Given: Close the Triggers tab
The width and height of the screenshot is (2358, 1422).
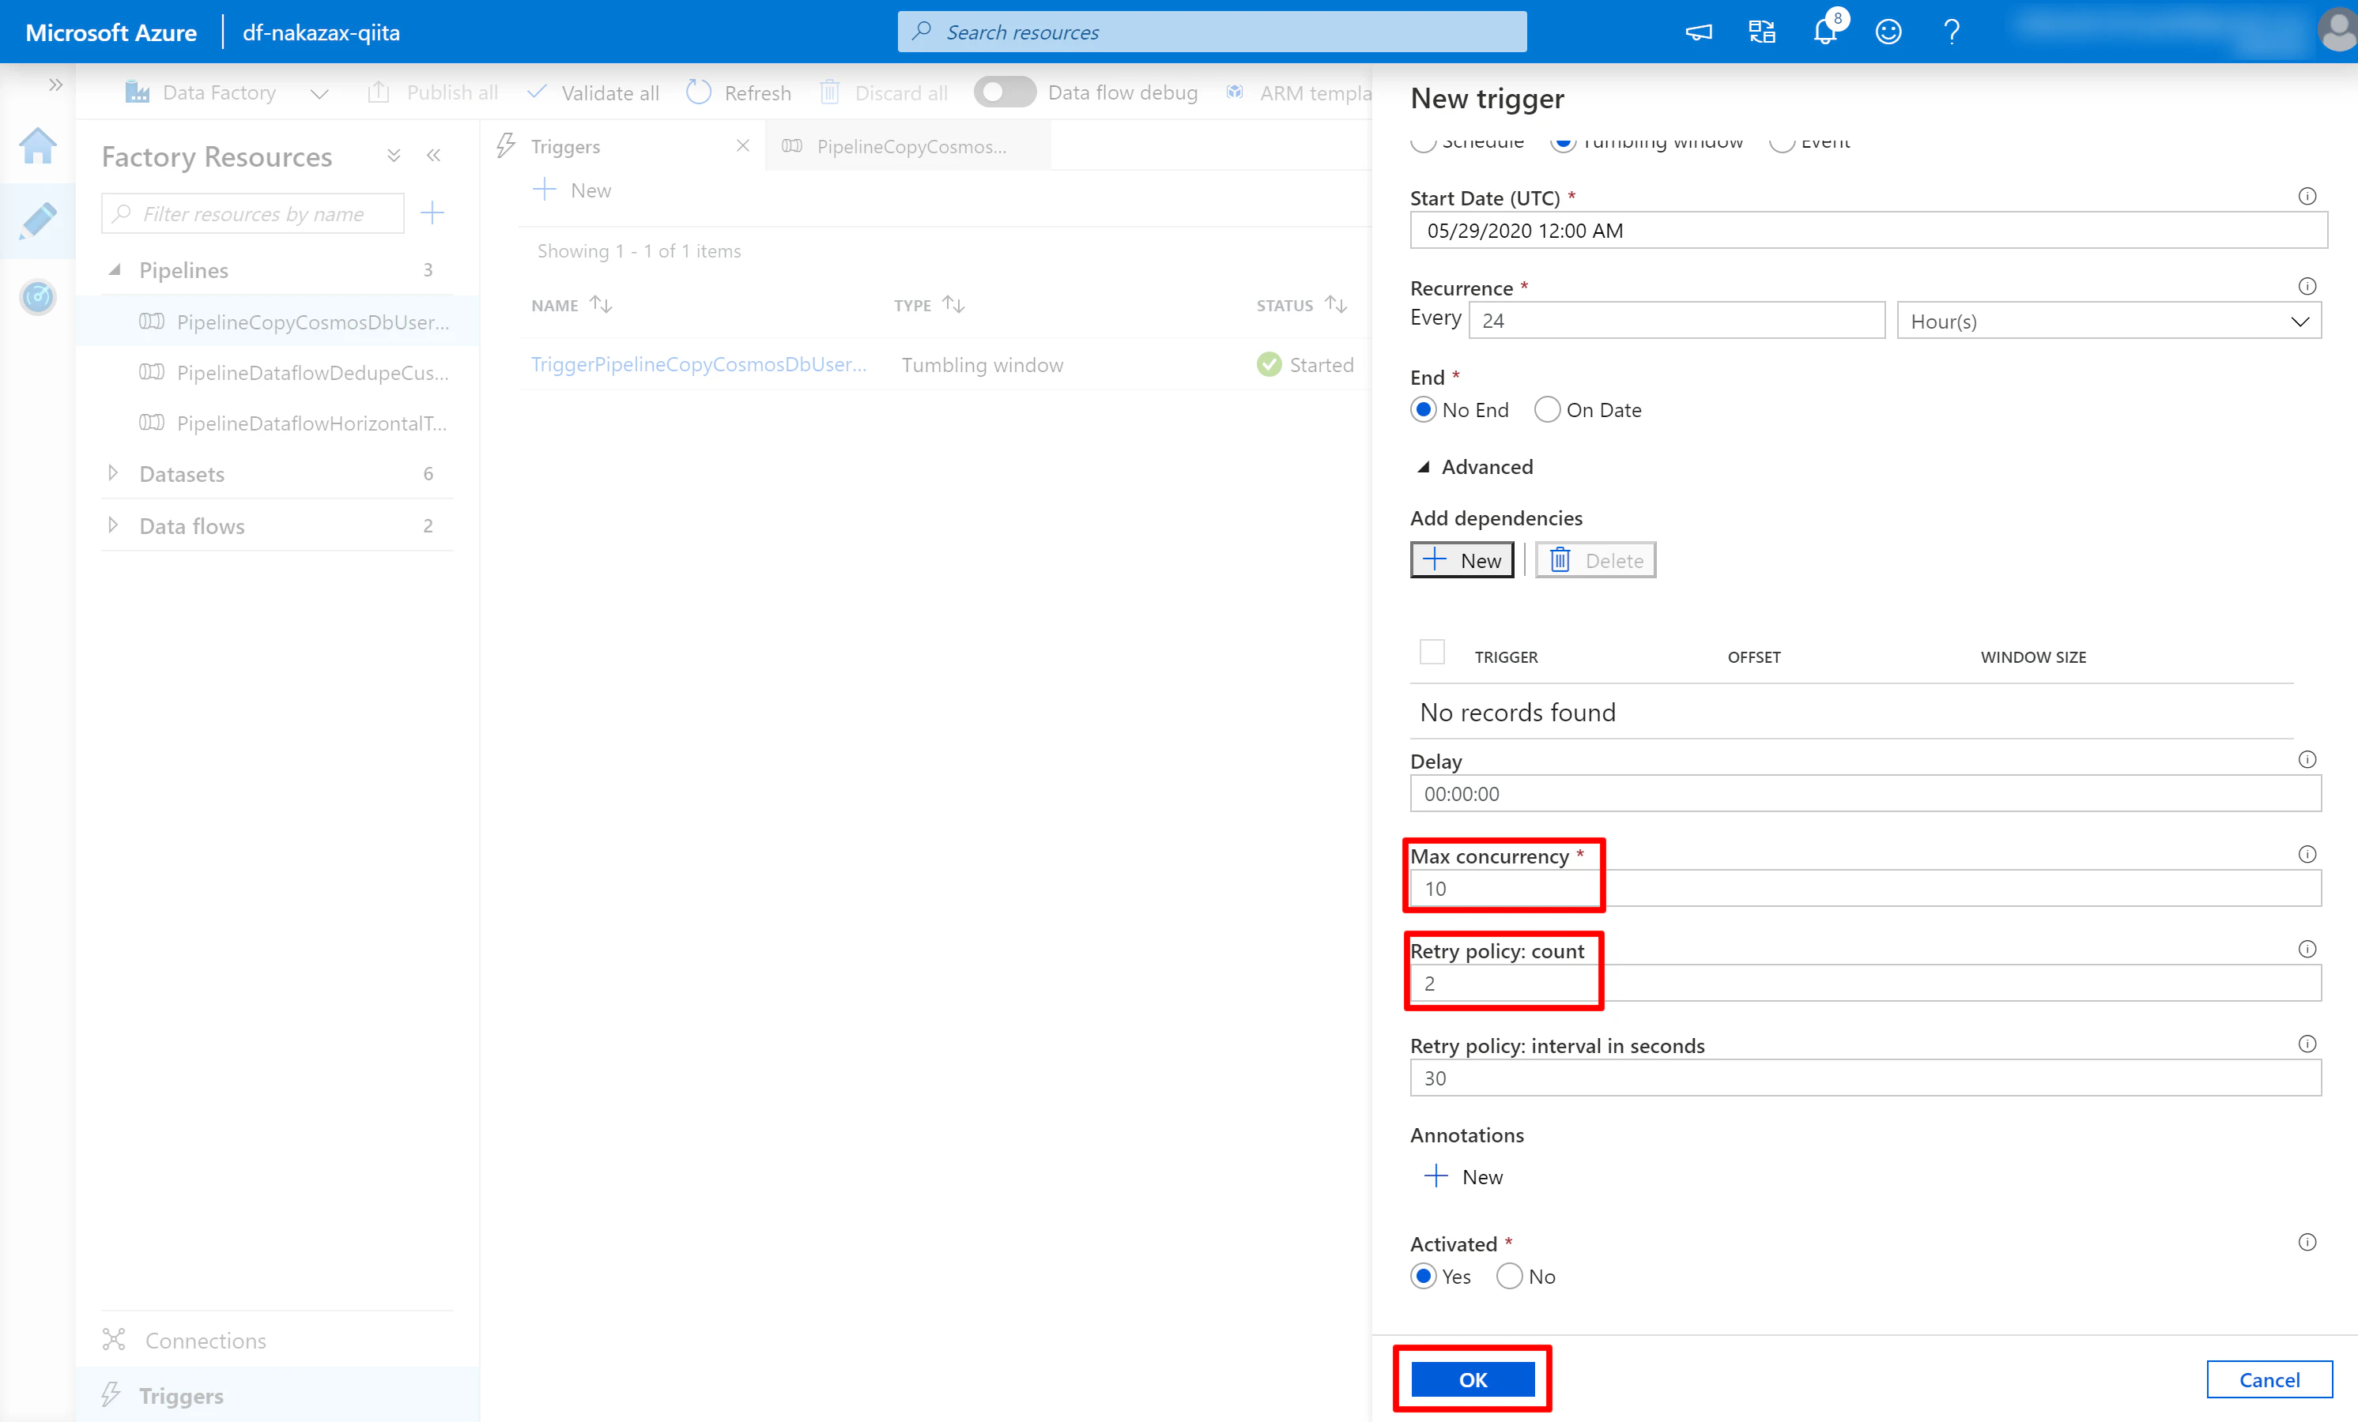Looking at the screenshot, I should (742, 145).
